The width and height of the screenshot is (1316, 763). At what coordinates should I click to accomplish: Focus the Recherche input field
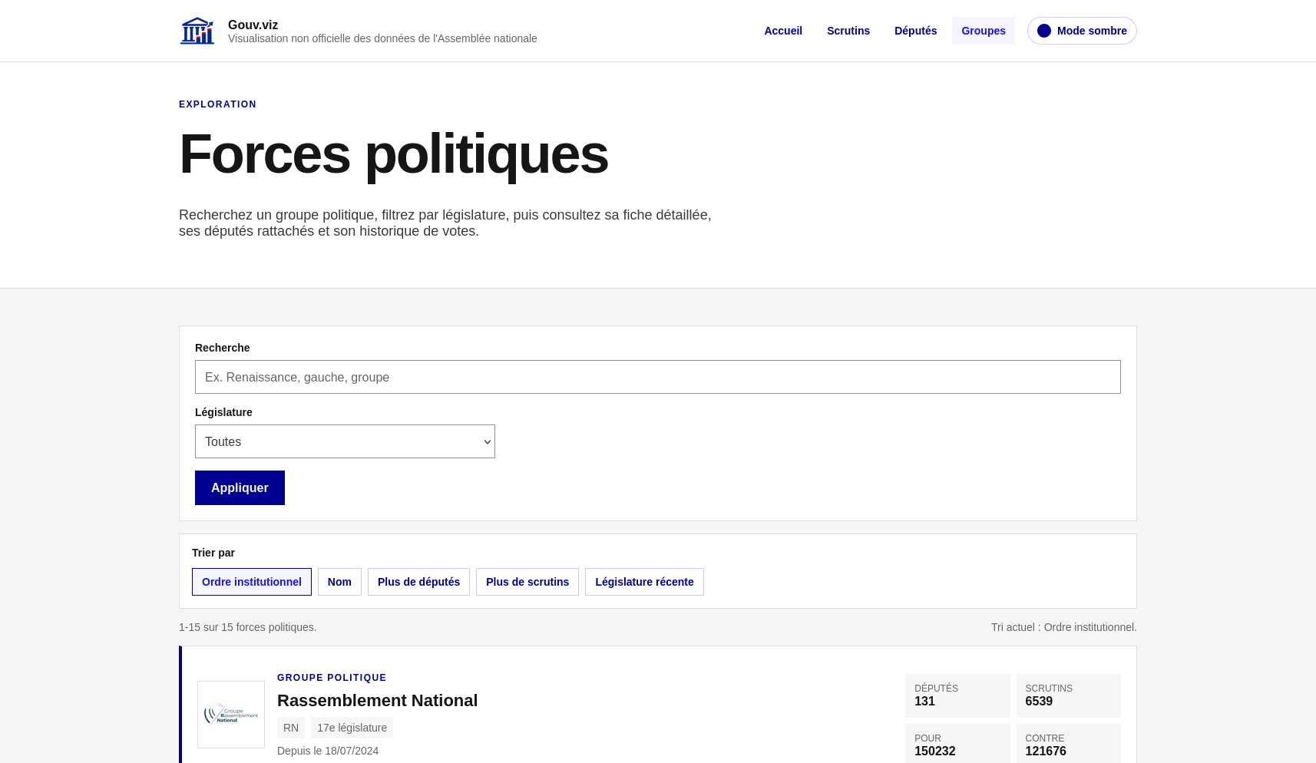[658, 377]
